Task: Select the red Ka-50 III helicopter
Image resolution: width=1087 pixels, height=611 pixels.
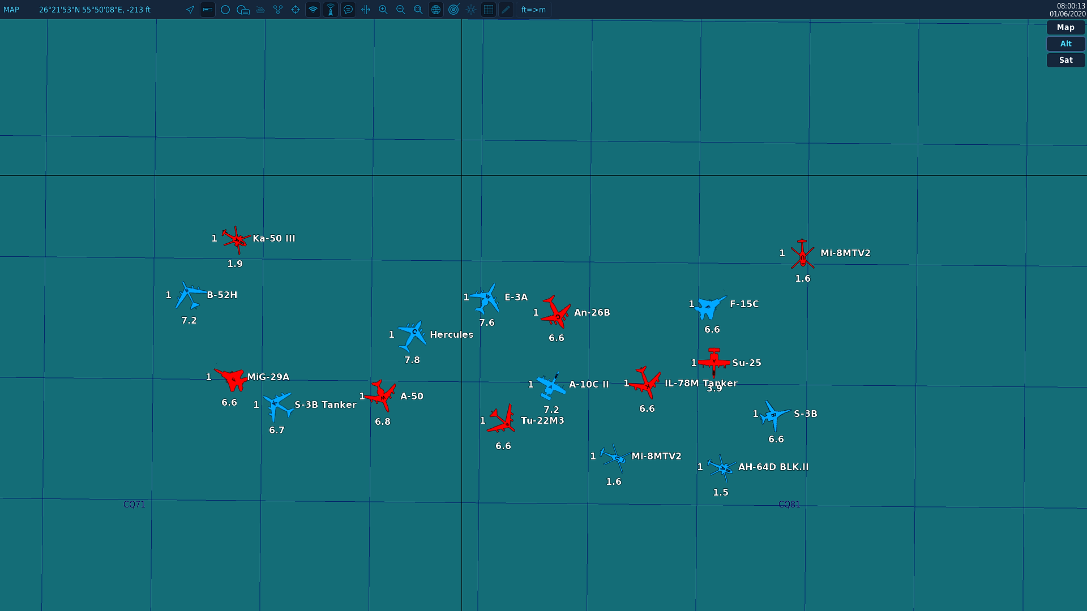Action: pyautogui.click(x=236, y=239)
